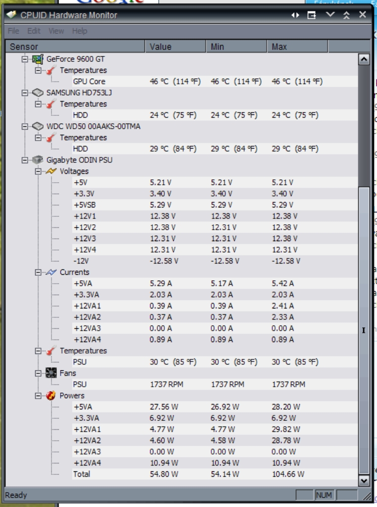Click the thermometer icon under SAMSUNG HD753LJ

(x=51, y=104)
